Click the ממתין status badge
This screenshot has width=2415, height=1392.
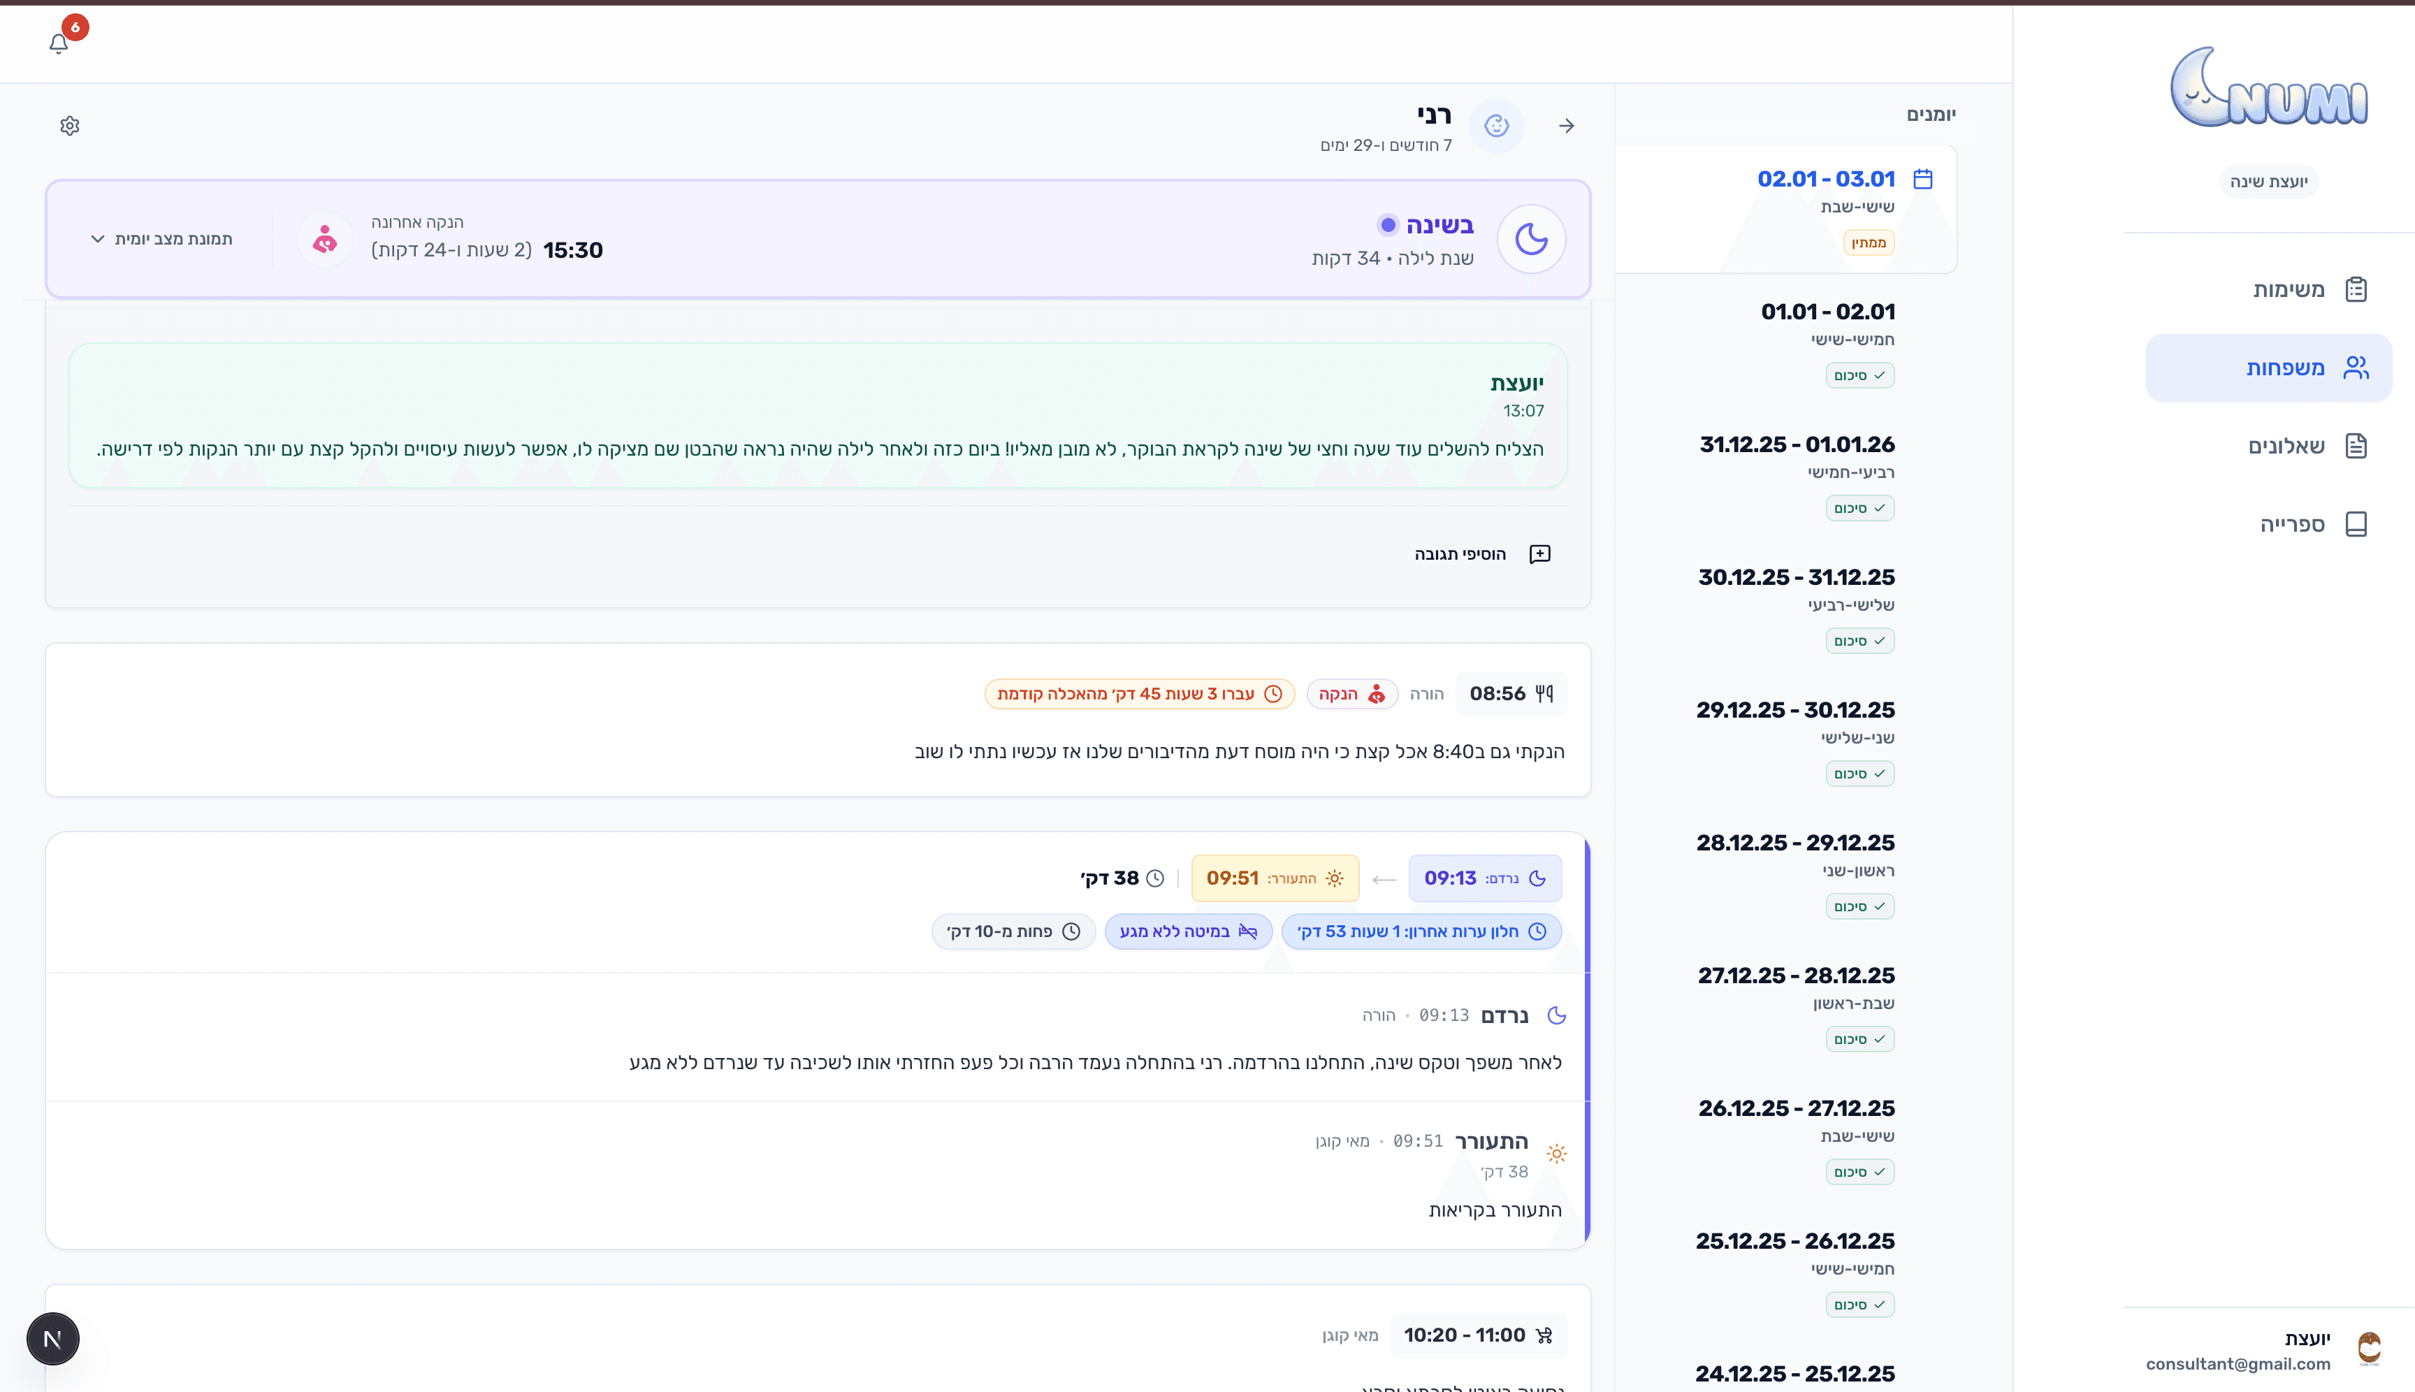[1868, 243]
